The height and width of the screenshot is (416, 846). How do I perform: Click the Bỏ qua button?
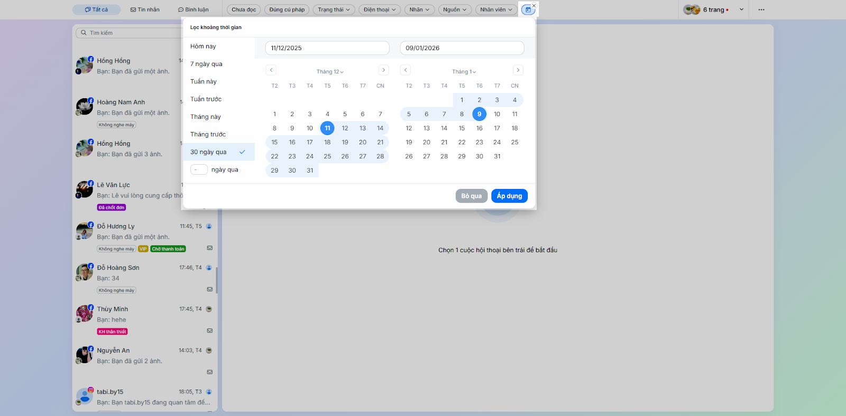point(472,196)
